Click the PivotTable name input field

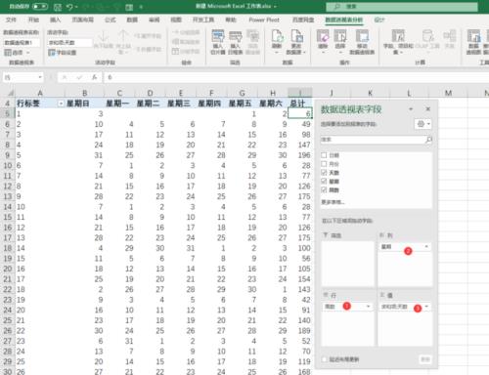click(x=22, y=43)
